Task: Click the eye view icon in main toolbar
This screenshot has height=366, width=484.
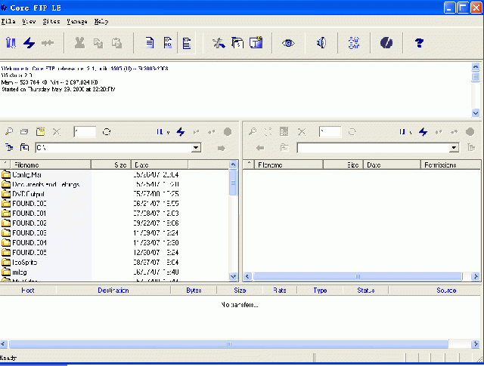Action: pos(288,43)
